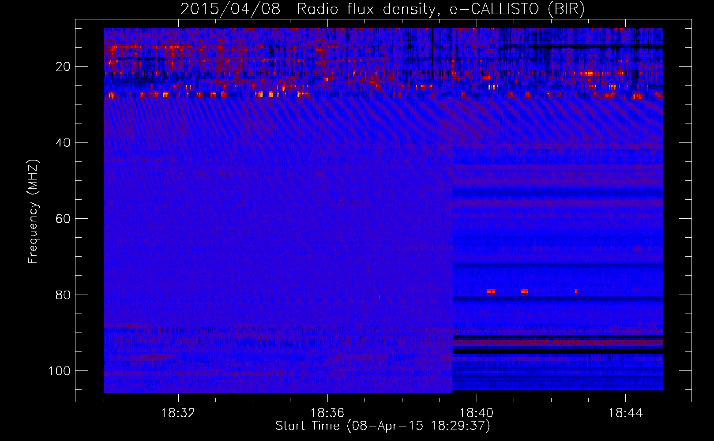714x441 pixels.
Task: Click the 'Start Time (08-Apr-15 18:29:37)' label
Action: tap(383, 426)
